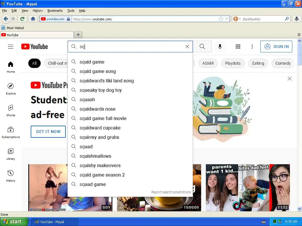
Task: Open the Windows start button
Action: (14, 222)
